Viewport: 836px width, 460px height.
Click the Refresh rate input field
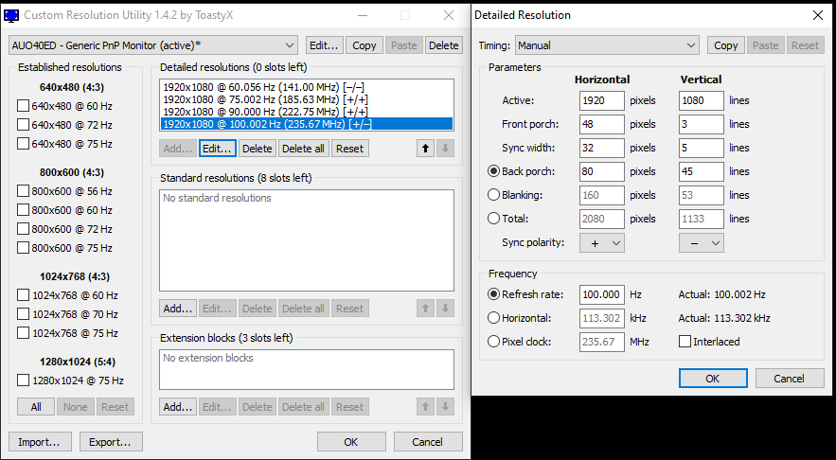coord(601,294)
